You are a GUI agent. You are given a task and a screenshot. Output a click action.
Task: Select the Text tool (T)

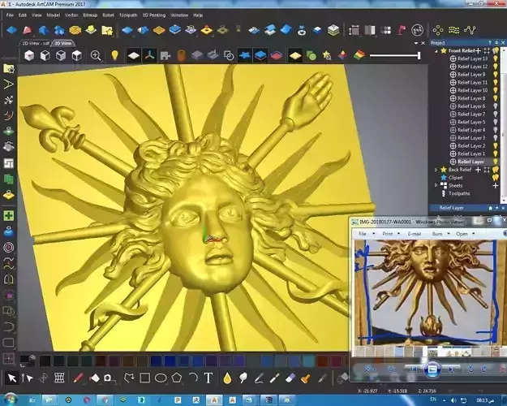click(208, 378)
